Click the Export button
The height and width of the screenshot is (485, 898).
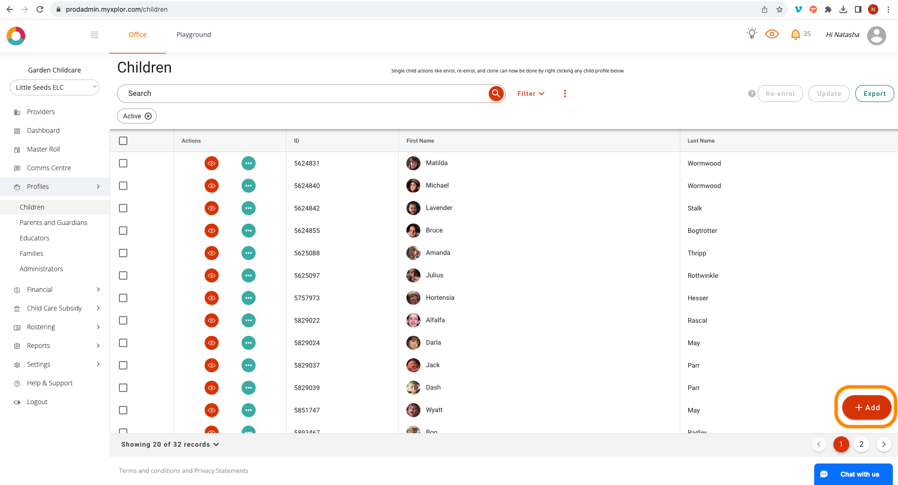tap(875, 94)
